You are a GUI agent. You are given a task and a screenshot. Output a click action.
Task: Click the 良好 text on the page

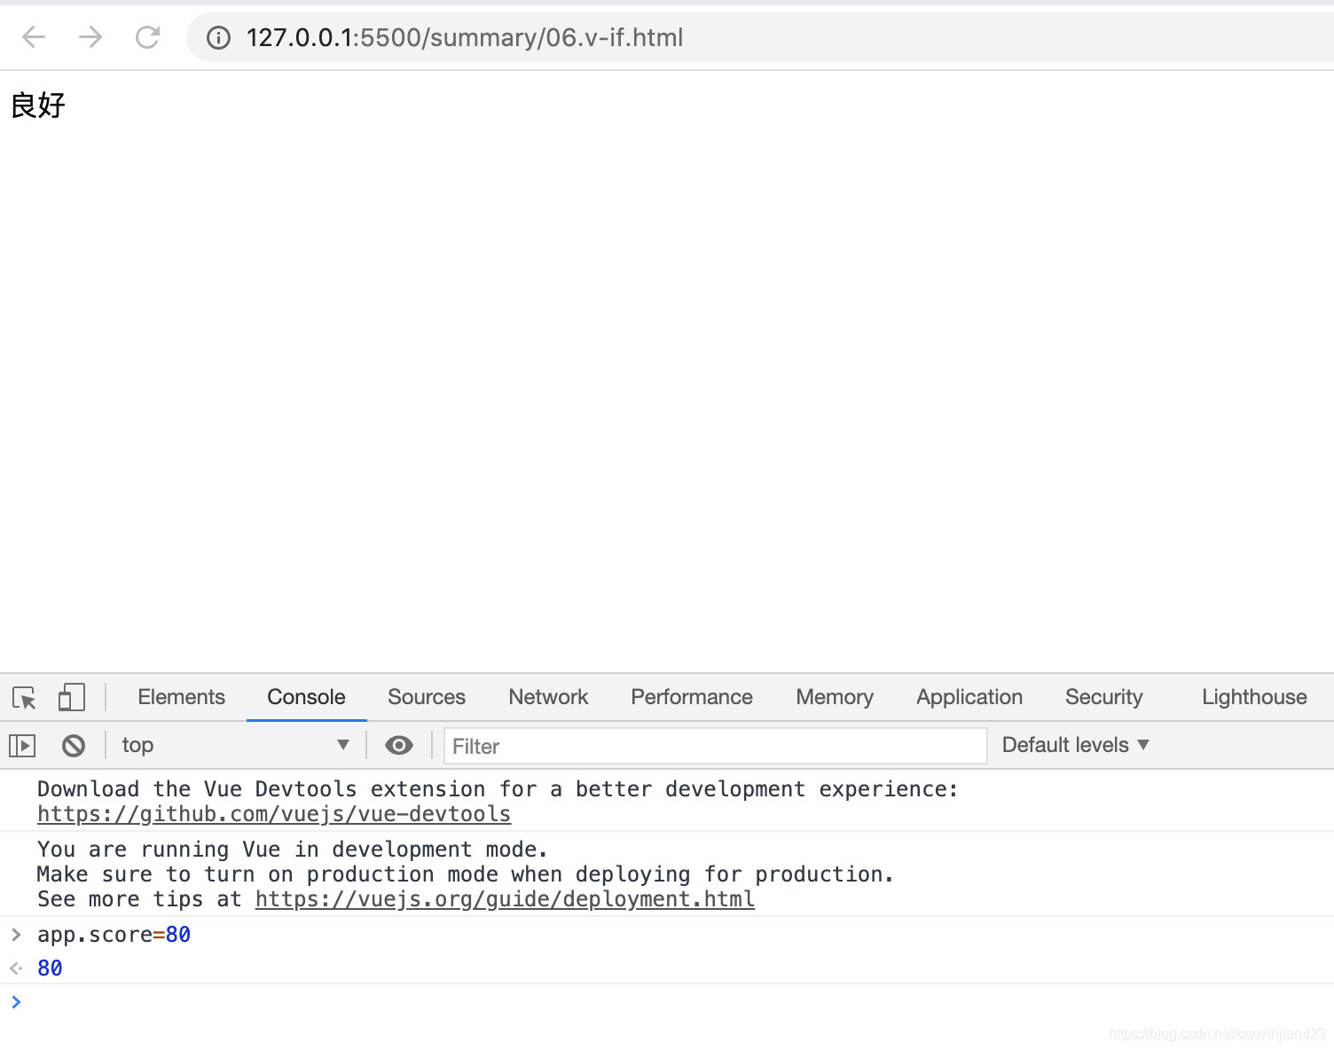pos(38,105)
